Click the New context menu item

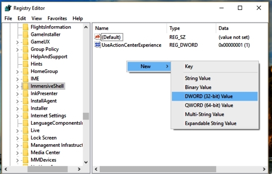point(149,66)
